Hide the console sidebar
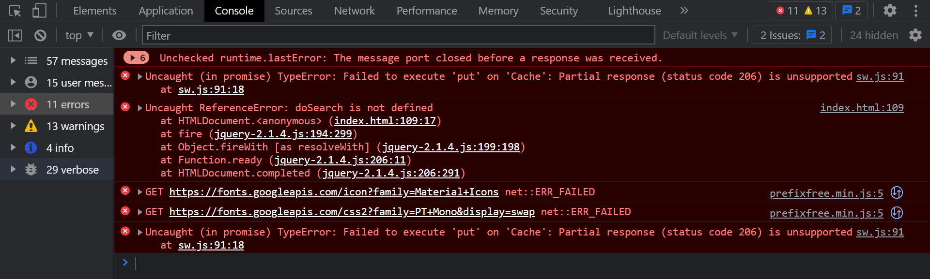 (x=15, y=35)
